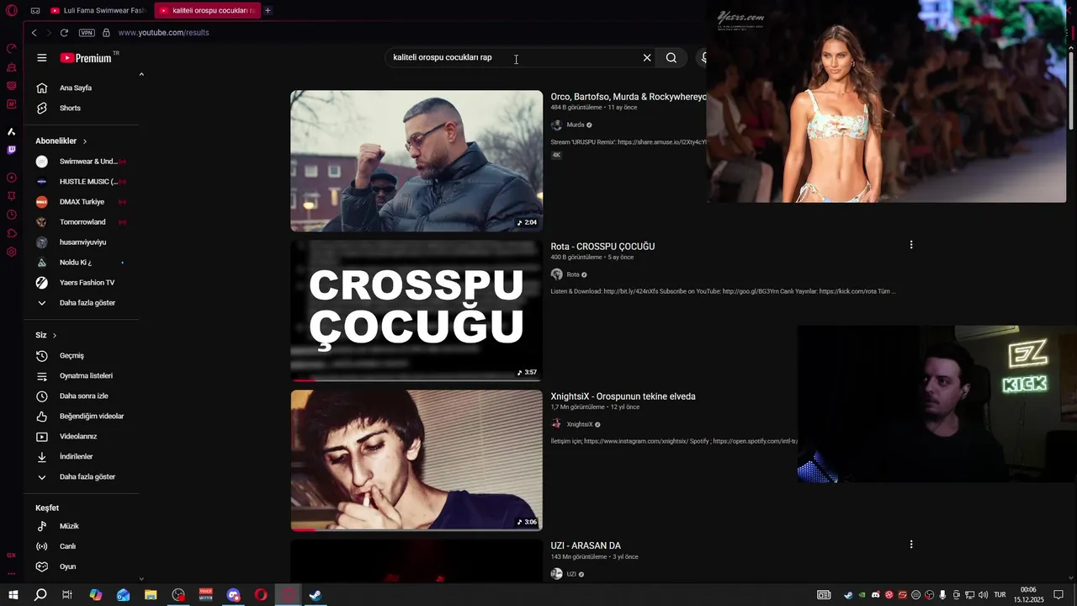Open more options for Rota video
The image size is (1077, 606).
910,245
